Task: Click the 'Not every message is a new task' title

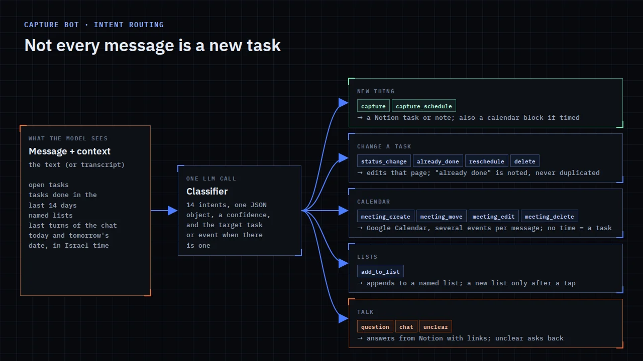Action: pyautogui.click(x=153, y=45)
